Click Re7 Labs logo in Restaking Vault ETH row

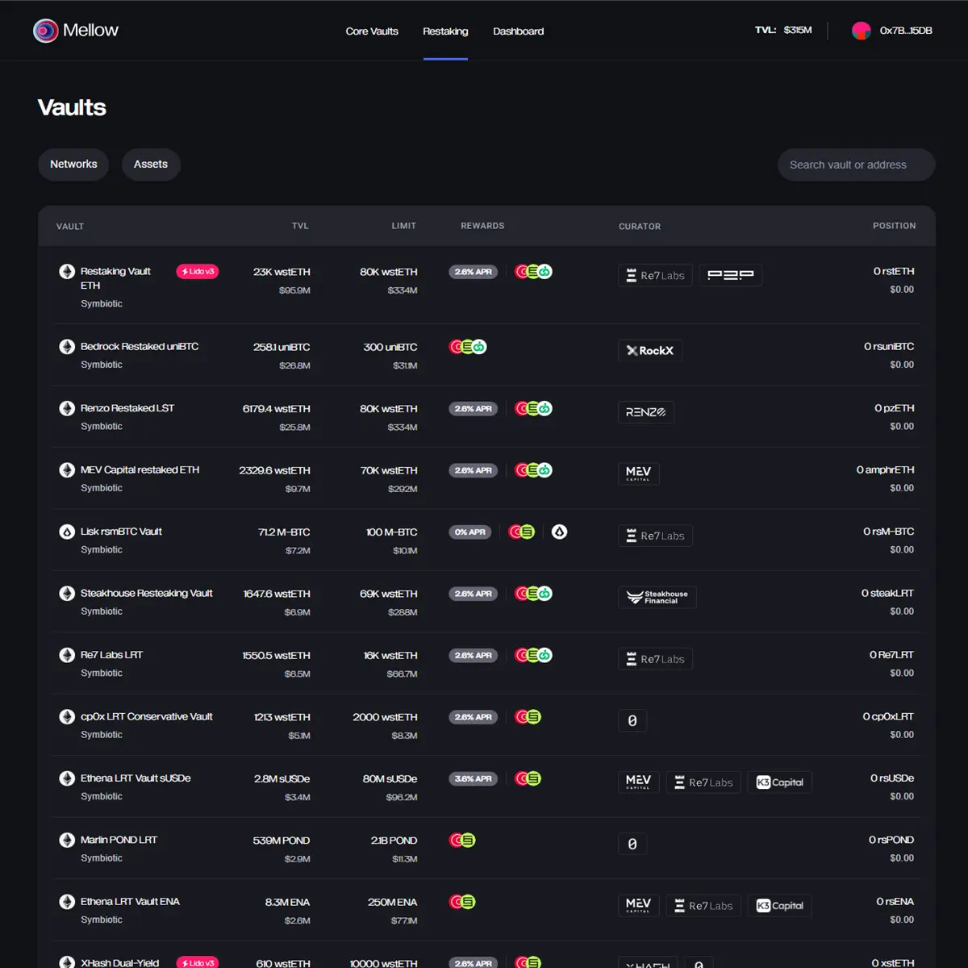click(x=655, y=275)
